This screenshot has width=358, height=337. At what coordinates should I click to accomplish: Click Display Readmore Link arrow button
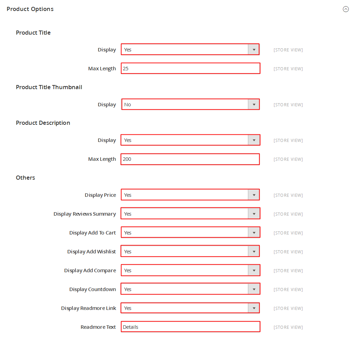point(254,308)
